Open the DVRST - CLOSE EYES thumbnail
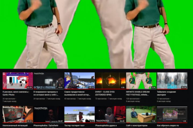Image resolution: width=193 pixels, height=128 pixels. [x=110, y=81]
